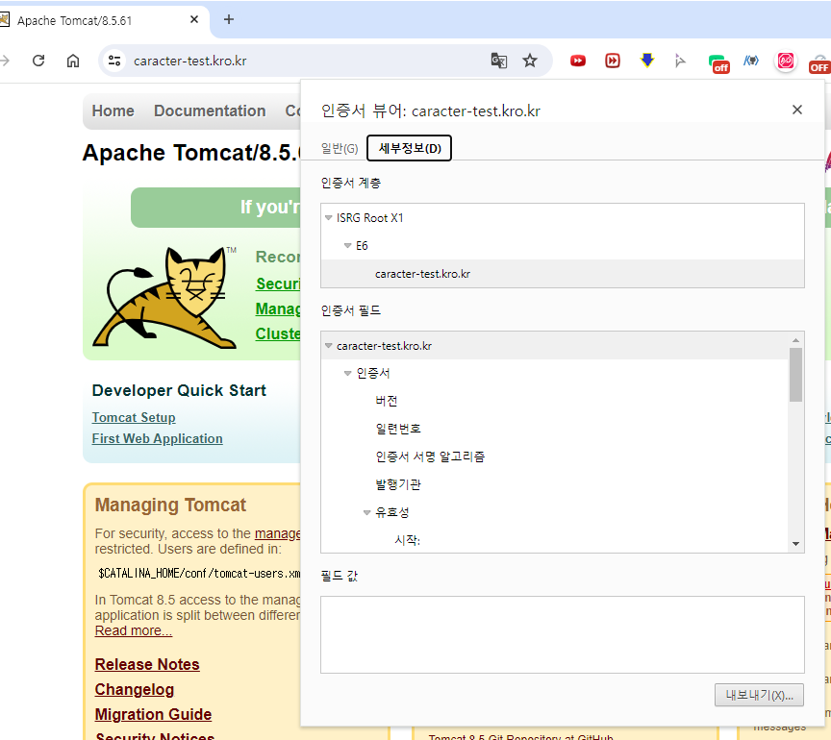The image size is (831, 740).
Task: Select the 일련번호 certificate field
Action: click(398, 429)
